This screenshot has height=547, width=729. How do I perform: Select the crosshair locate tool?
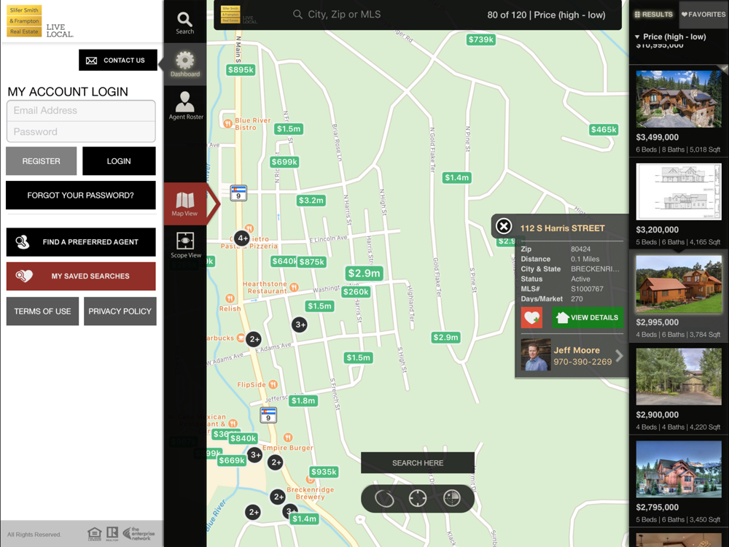(418, 499)
